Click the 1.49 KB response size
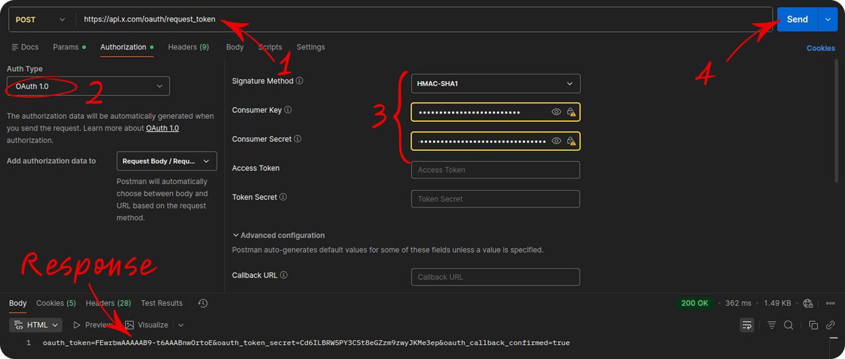 [x=778, y=303]
